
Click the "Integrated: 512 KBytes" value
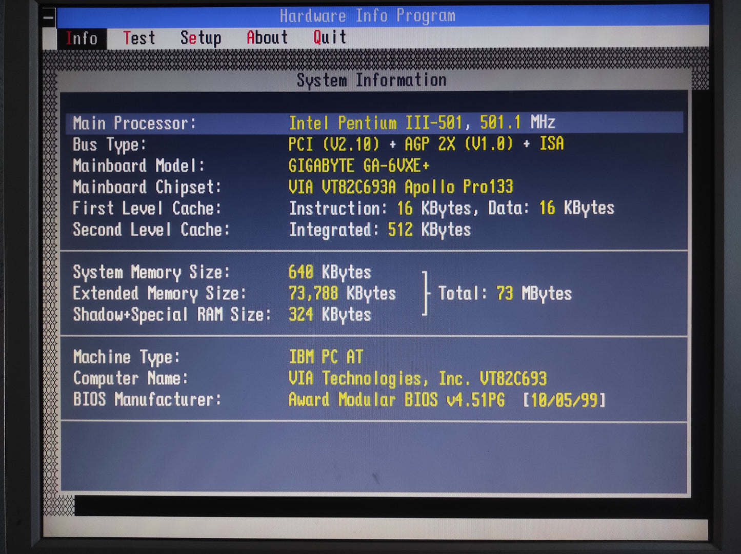380,230
